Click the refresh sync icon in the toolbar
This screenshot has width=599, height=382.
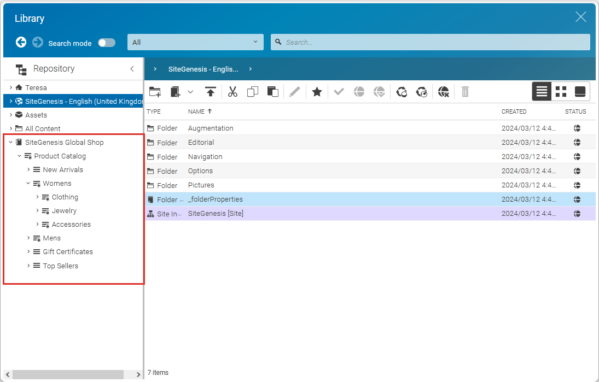pos(402,91)
